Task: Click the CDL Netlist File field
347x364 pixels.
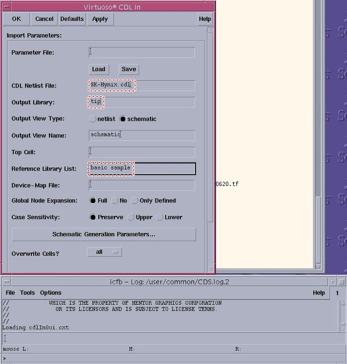Action: (x=142, y=86)
